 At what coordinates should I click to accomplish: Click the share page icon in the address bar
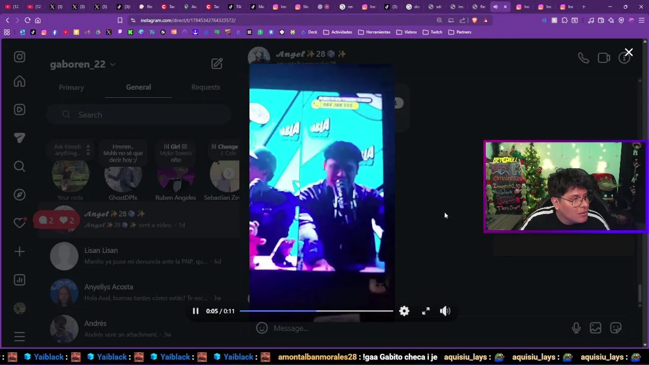pyautogui.click(x=462, y=20)
